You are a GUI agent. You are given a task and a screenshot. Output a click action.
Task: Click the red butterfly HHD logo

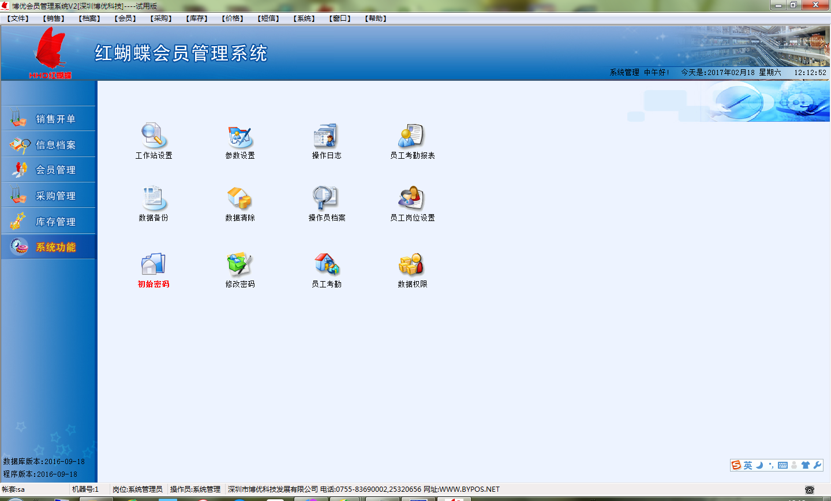click(x=50, y=52)
